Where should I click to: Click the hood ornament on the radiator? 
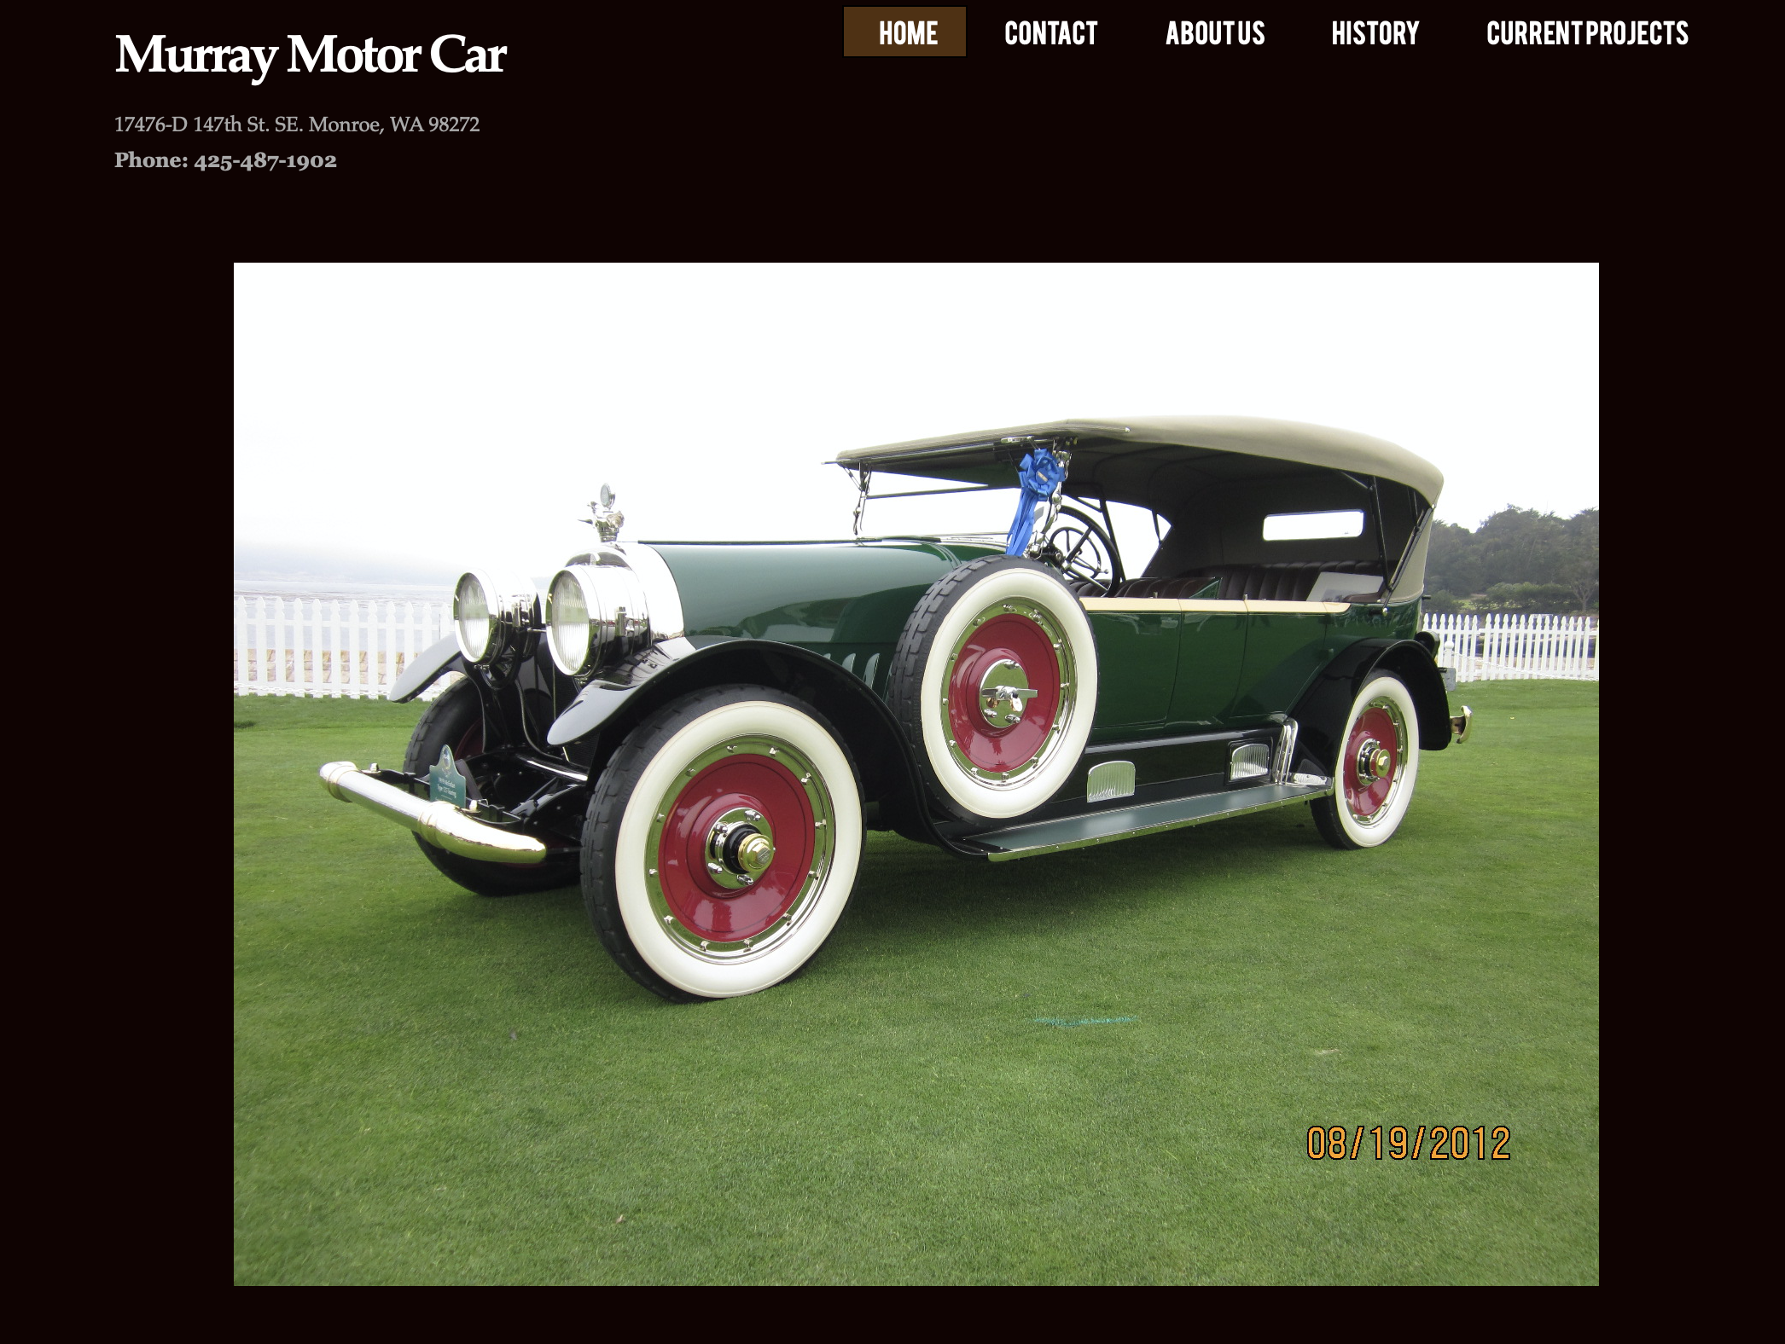click(604, 513)
